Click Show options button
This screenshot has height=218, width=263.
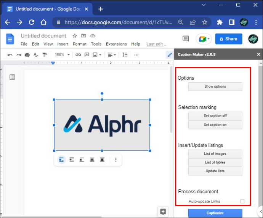[215, 87]
